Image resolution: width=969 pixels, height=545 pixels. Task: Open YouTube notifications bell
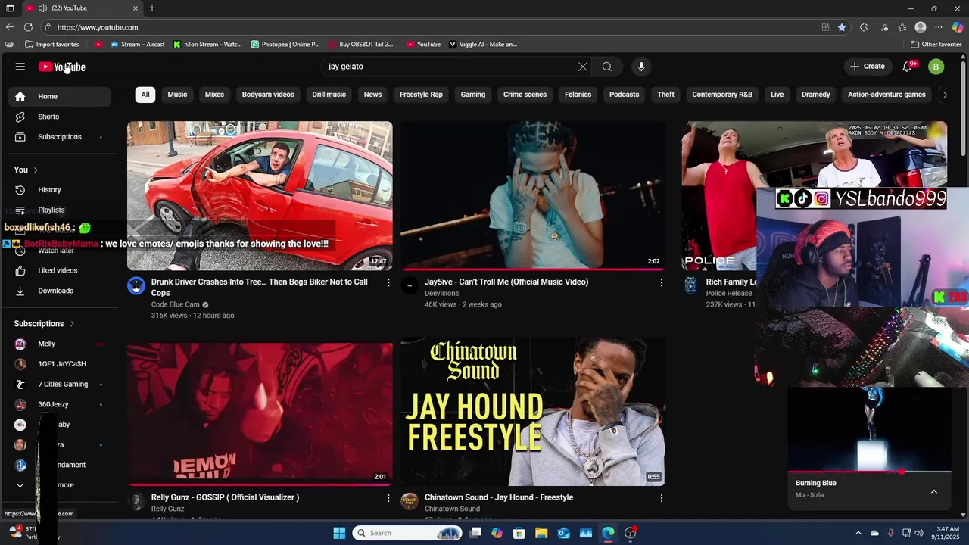(907, 67)
